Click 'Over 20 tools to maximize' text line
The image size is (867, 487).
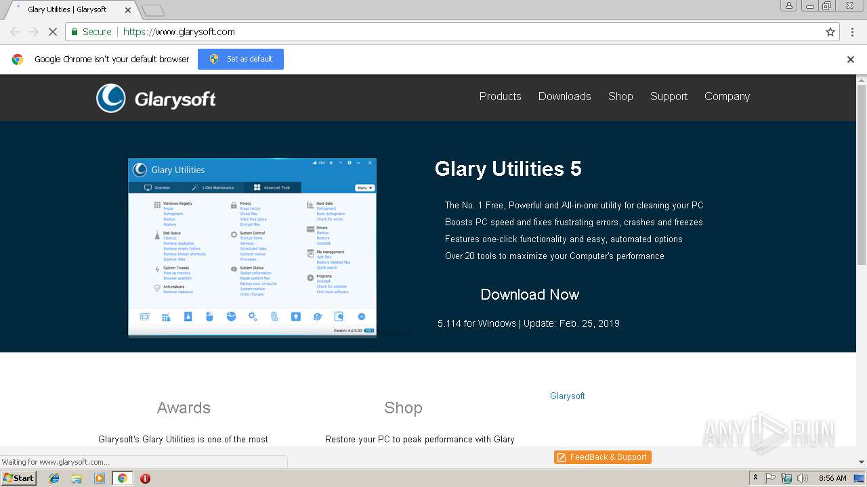pyautogui.click(x=554, y=256)
